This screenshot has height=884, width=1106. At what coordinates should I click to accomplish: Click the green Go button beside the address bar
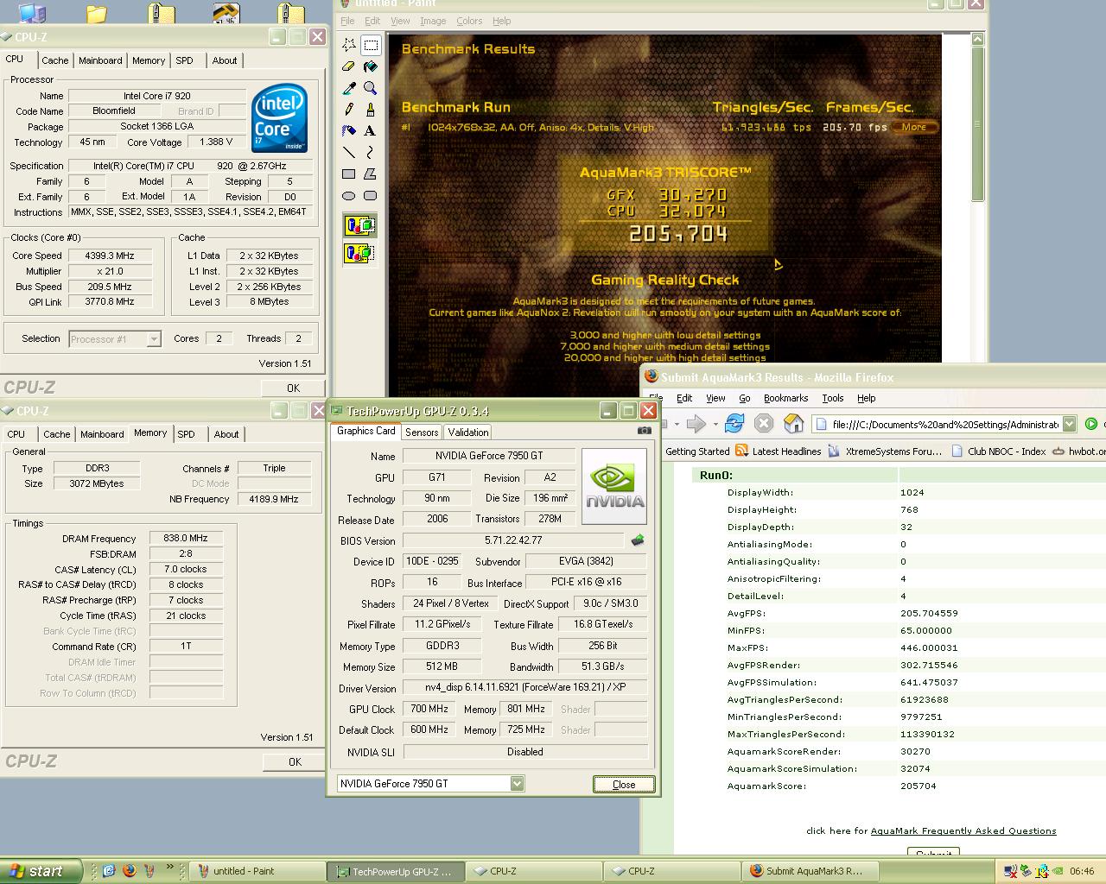click(x=1091, y=424)
